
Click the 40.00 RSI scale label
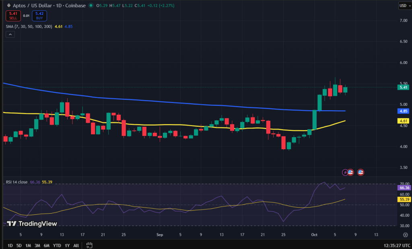coord(404,215)
